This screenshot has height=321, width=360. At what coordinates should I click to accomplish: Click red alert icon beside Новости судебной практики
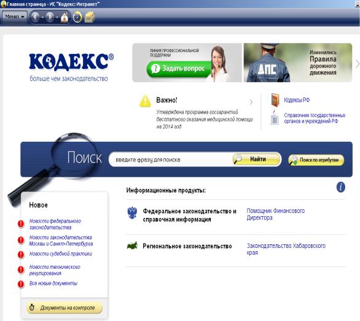(x=21, y=254)
